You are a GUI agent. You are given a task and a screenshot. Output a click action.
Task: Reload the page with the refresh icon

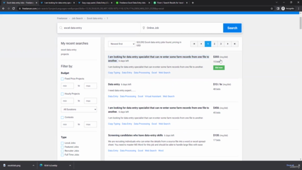[x=14, y=8]
